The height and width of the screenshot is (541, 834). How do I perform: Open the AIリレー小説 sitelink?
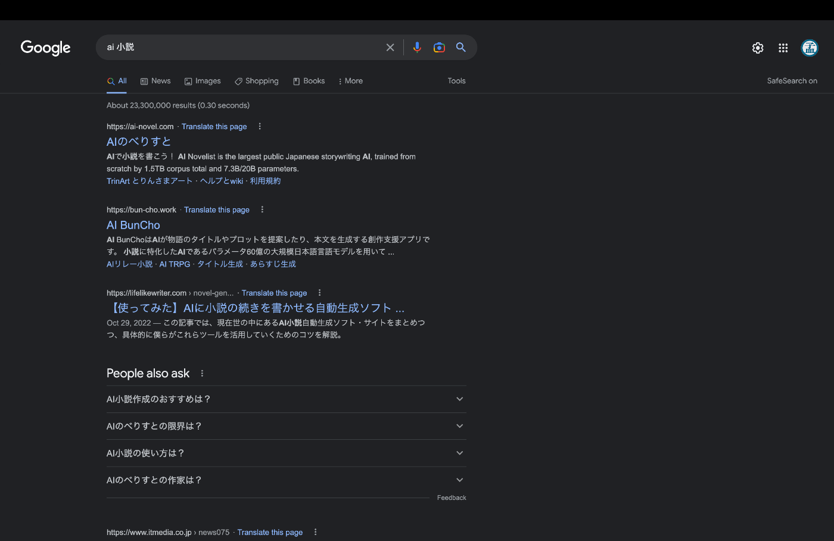point(130,264)
